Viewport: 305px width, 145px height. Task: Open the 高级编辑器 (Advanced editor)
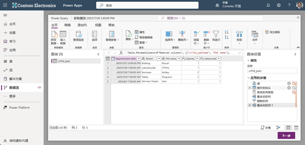pos(144,37)
